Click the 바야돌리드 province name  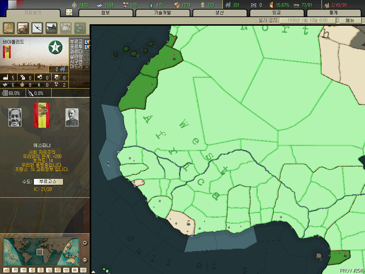[x=13, y=42]
